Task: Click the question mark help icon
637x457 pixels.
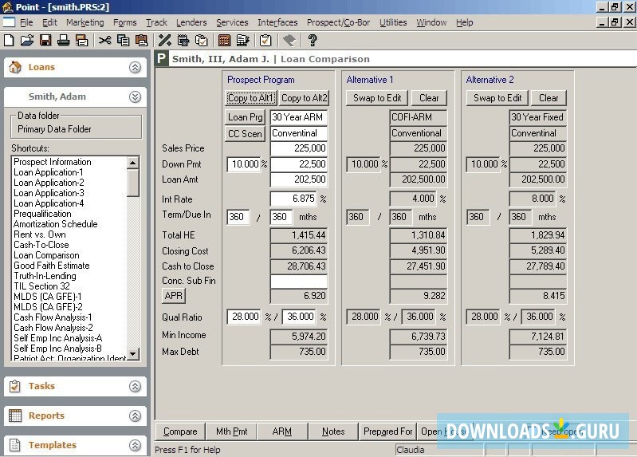Action: pyautogui.click(x=312, y=40)
